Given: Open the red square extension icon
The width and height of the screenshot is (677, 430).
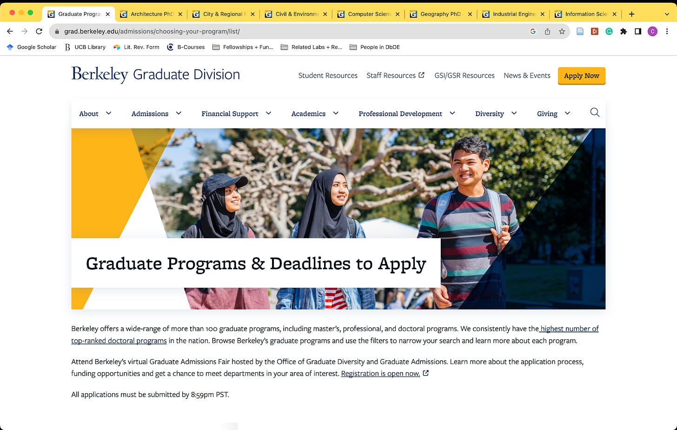Looking at the screenshot, I should [594, 31].
